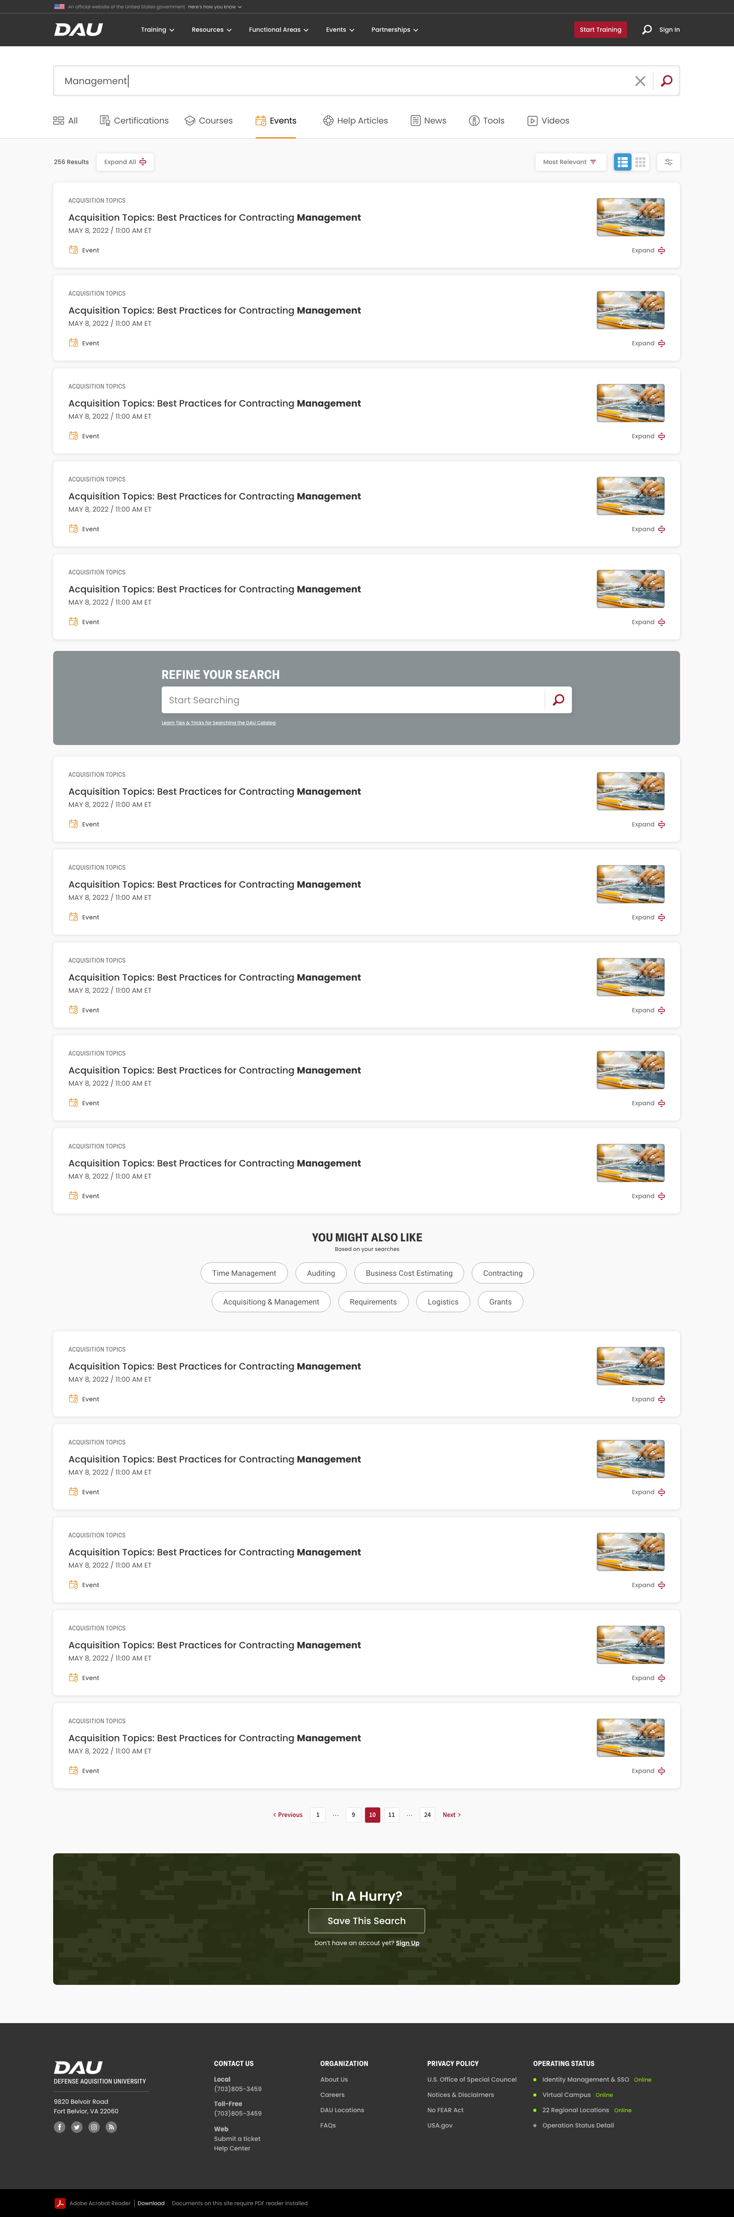
Task: Select the Contracting suggestion tag
Action: pyautogui.click(x=503, y=1273)
